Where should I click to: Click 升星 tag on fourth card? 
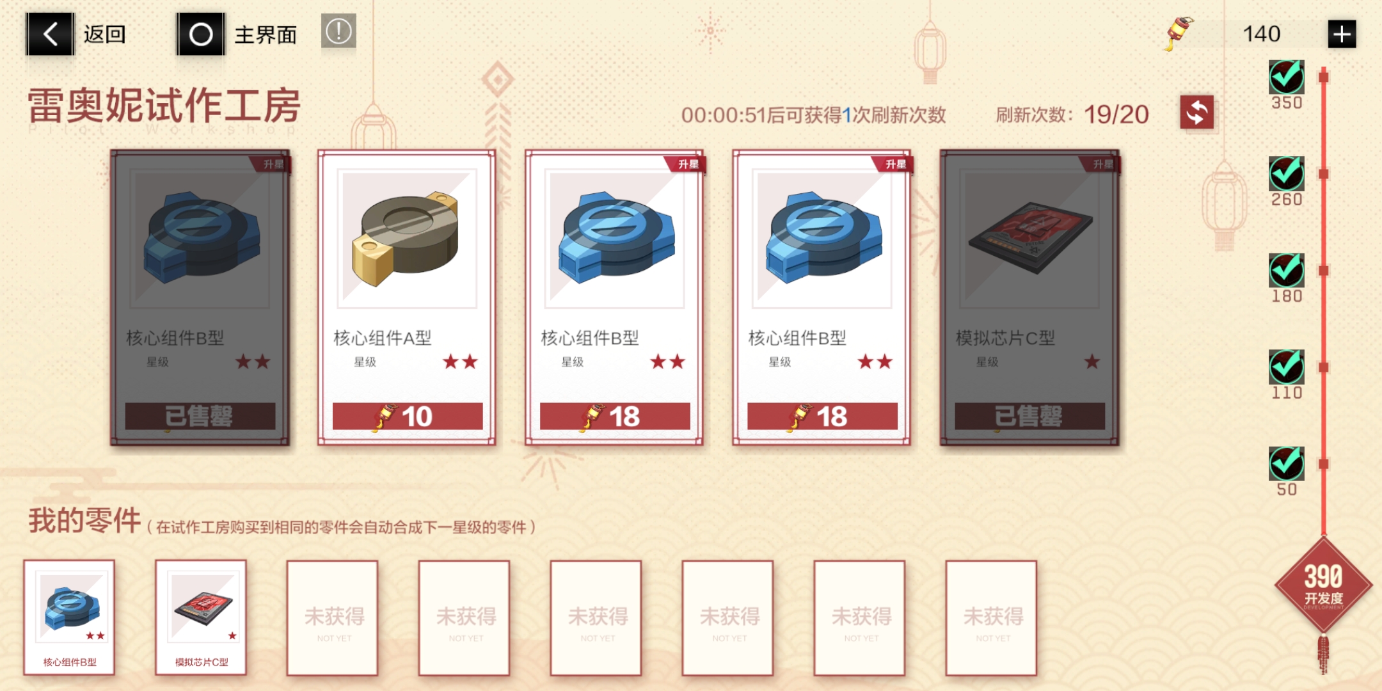pyautogui.click(x=895, y=164)
